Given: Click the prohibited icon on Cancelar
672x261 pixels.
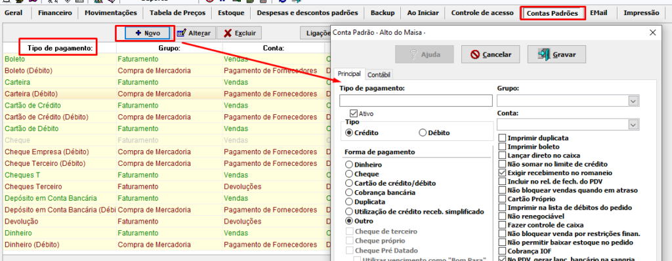Looking at the screenshot, I should pos(475,54).
